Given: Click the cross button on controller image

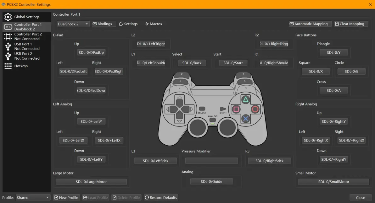Looking at the screenshot, I should [x=245, y=119].
